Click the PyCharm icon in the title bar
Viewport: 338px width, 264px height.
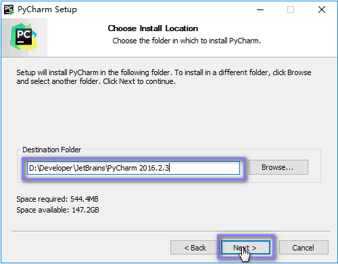click(x=9, y=9)
